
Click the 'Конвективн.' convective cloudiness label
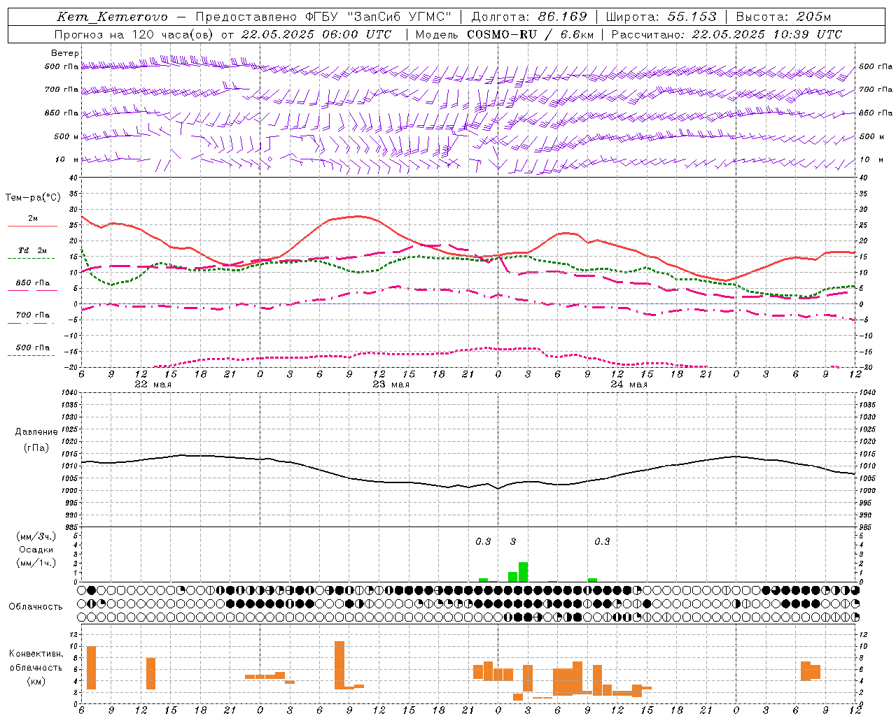36,654
